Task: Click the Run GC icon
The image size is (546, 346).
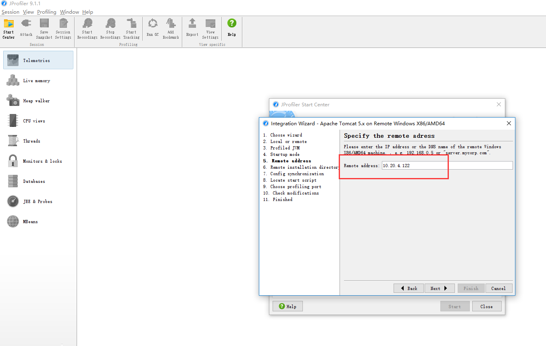Action: [x=153, y=29]
